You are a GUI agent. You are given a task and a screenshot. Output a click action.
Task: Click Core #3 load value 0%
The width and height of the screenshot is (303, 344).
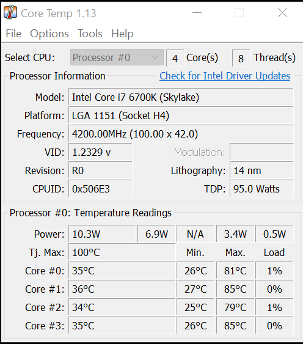[274, 326]
